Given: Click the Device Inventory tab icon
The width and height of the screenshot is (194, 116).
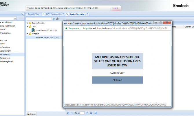Looking at the screenshot, I should click(67, 14).
